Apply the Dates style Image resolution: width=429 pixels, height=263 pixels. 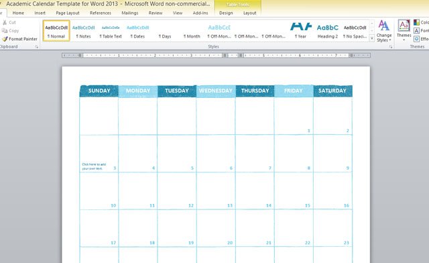[x=137, y=31]
